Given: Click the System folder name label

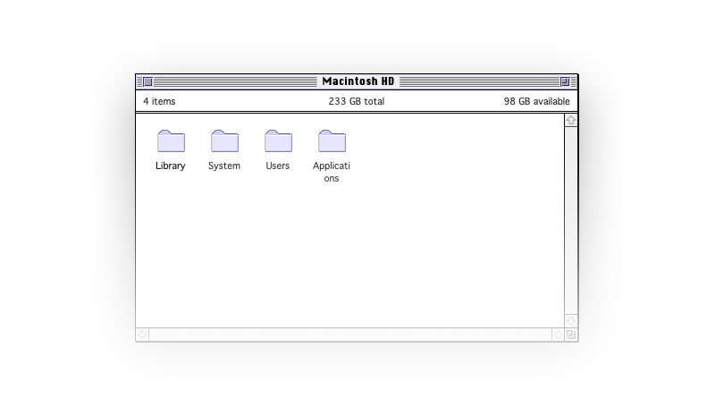Looking at the screenshot, I should [x=224, y=166].
